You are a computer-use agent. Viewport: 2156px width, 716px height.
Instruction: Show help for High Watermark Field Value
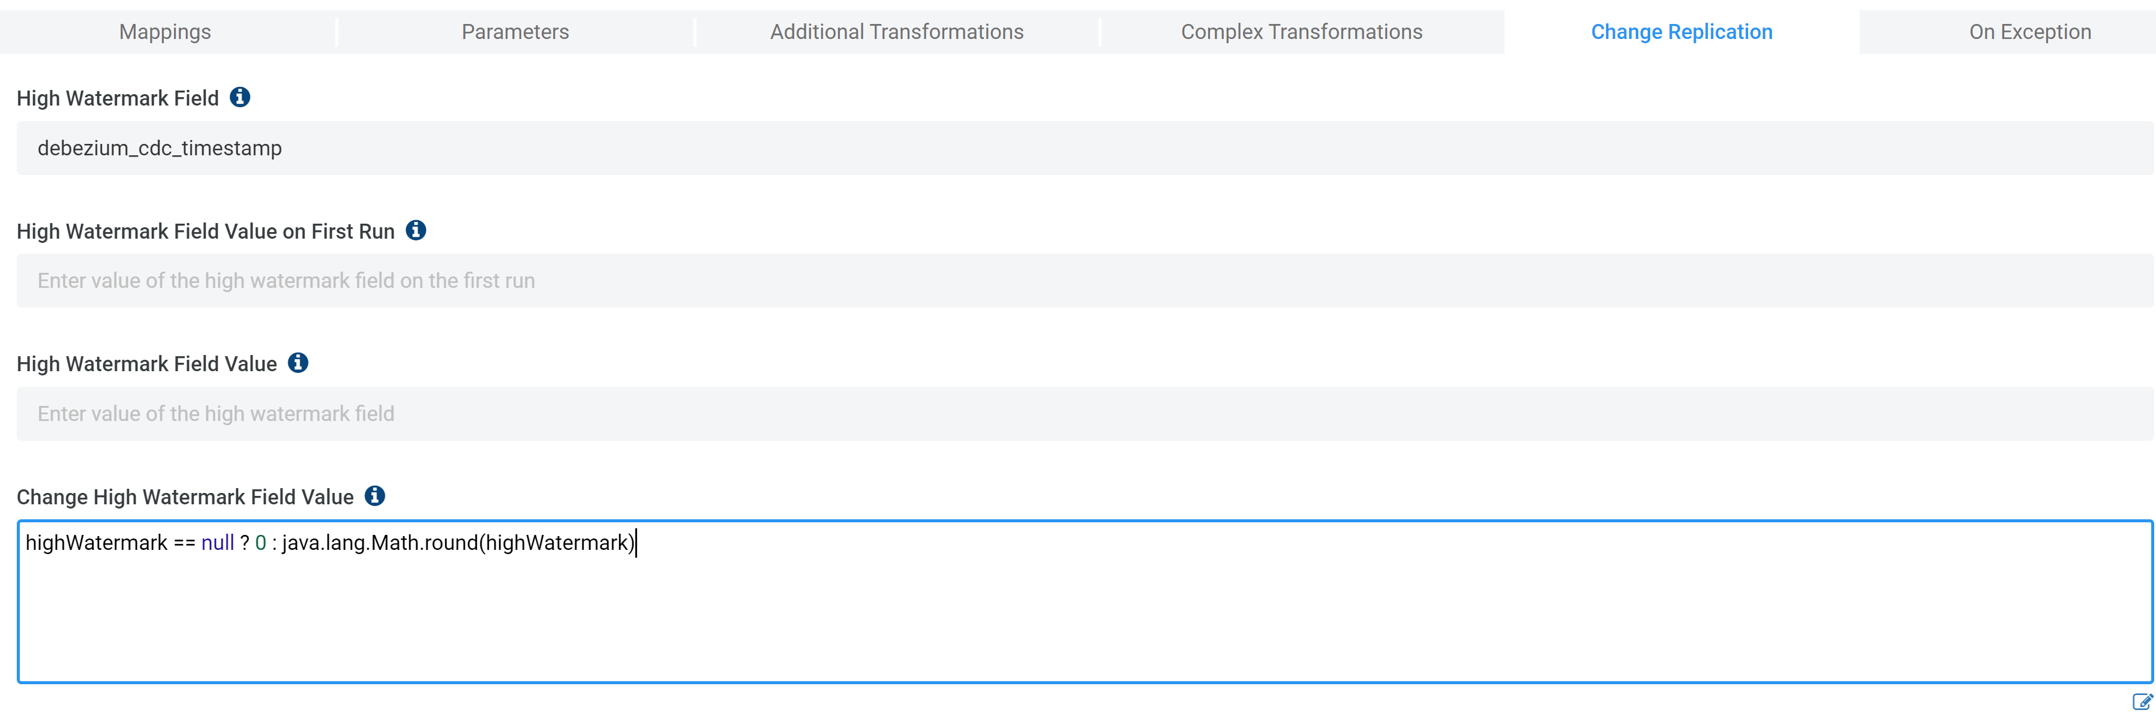[x=298, y=363]
